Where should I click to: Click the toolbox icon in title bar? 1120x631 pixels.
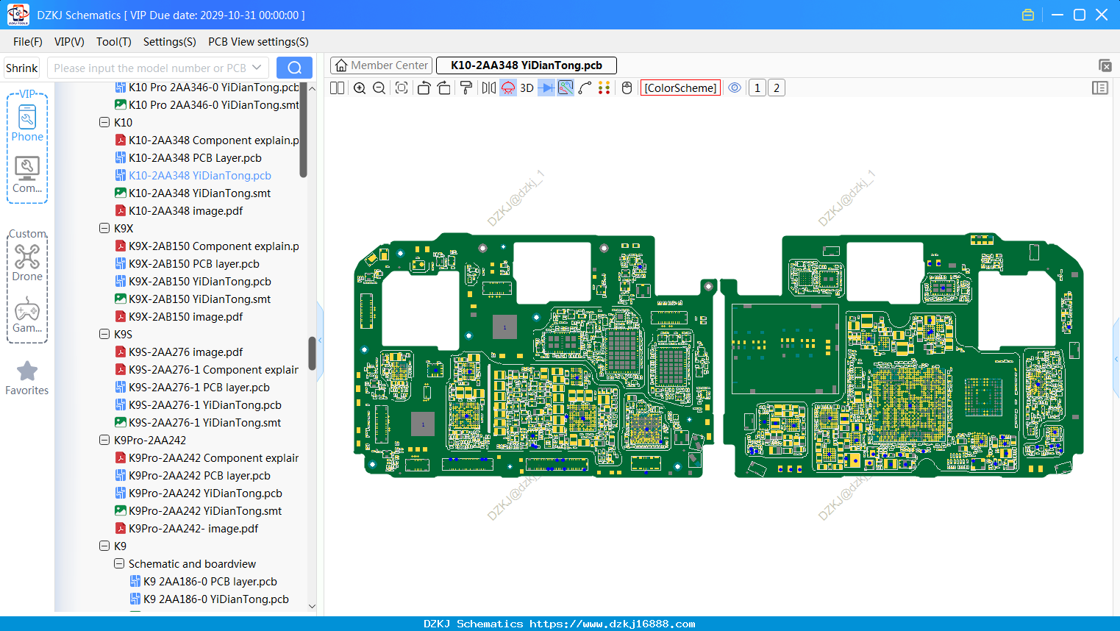pos(1028,15)
